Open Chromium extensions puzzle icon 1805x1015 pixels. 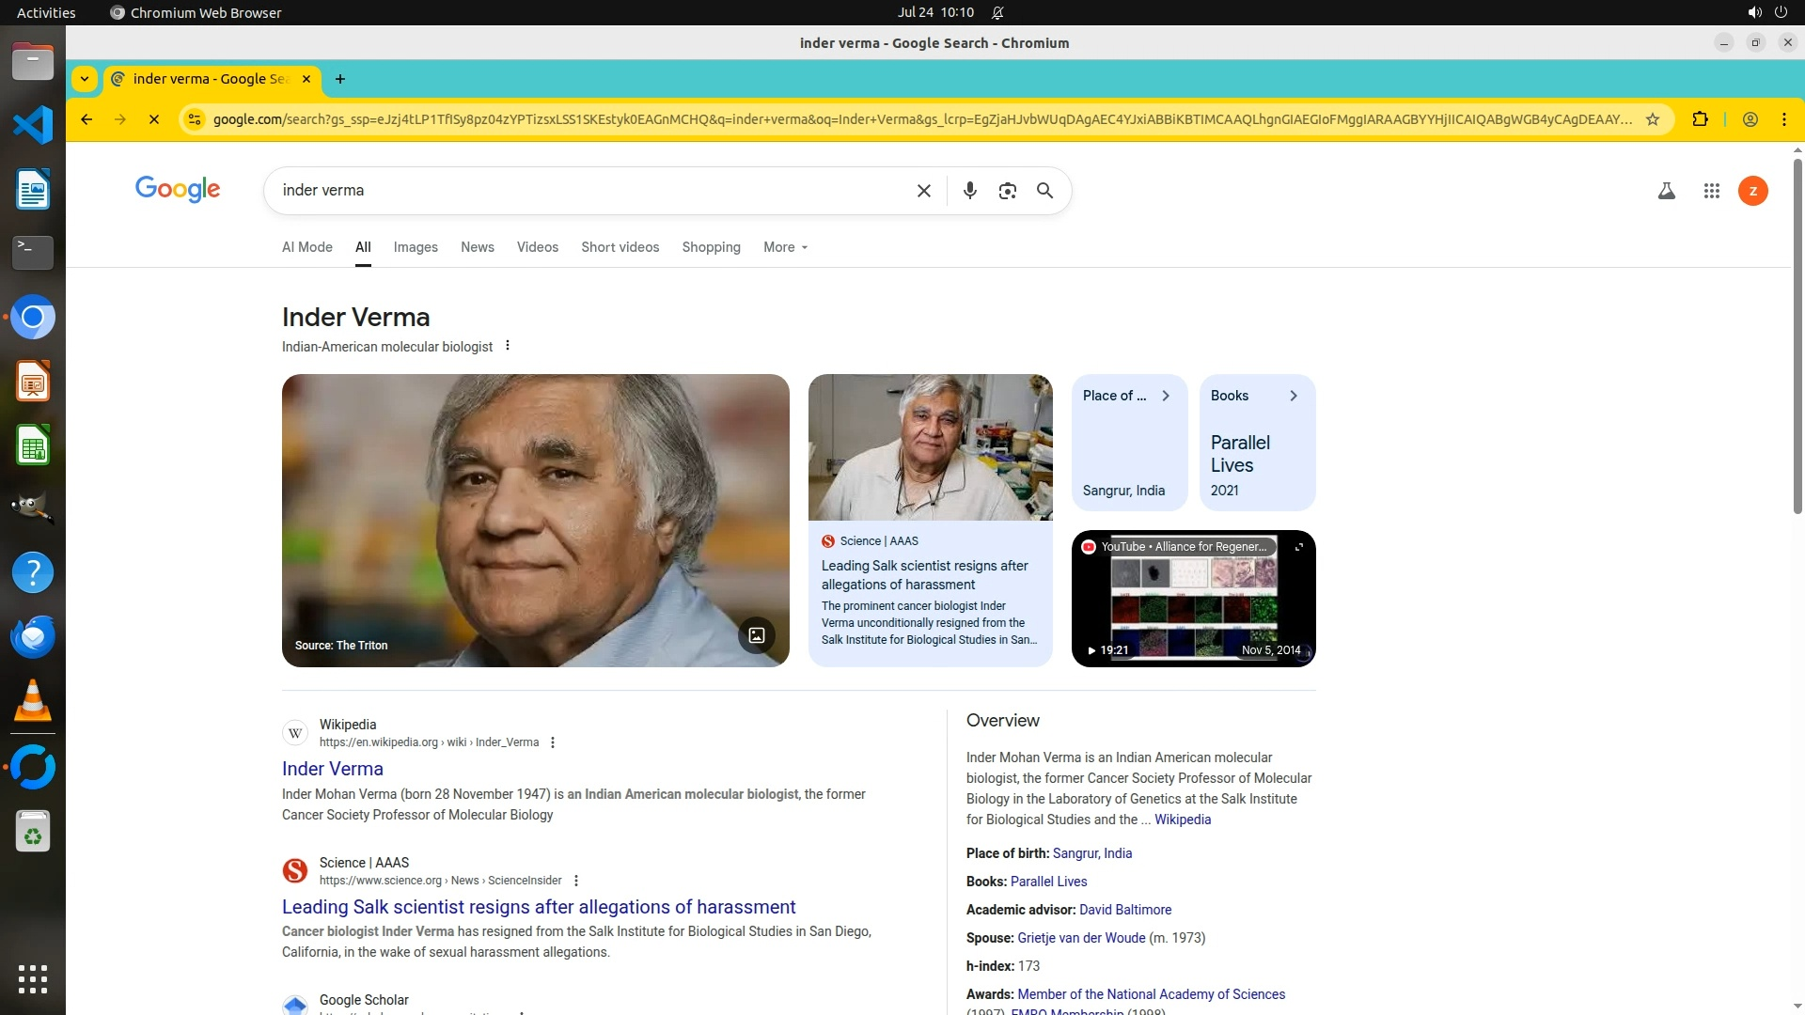coord(1700,119)
